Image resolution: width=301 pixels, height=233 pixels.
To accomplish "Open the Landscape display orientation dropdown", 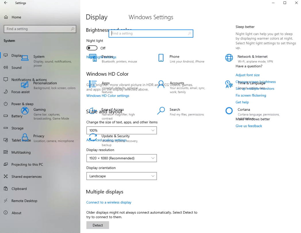I will 122,176.
